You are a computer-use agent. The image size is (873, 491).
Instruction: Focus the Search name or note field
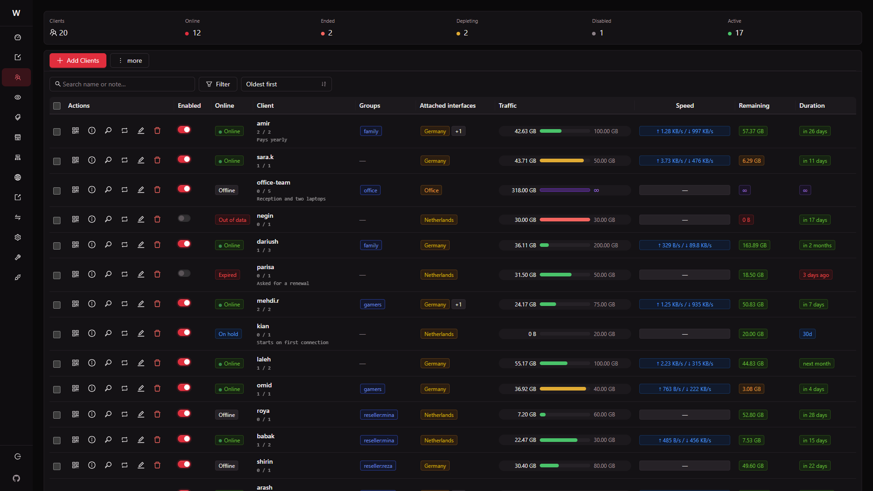pyautogui.click(x=122, y=84)
